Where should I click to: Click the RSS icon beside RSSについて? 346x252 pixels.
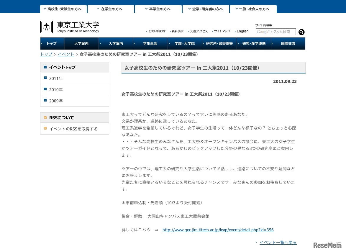coord(45,118)
